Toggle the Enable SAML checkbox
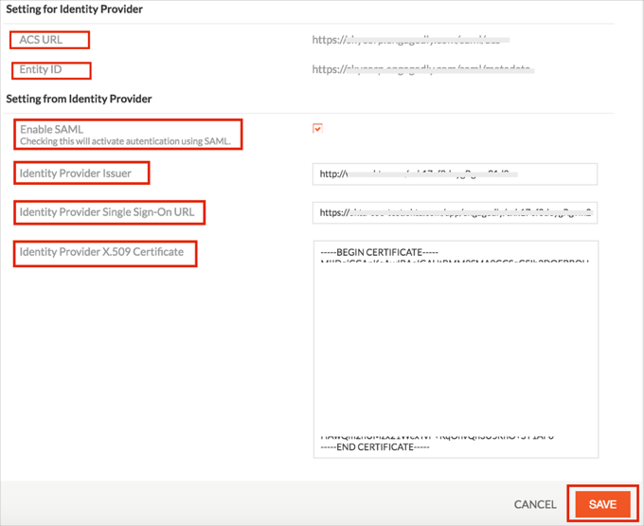Image resolution: width=644 pixels, height=526 pixels. (x=317, y=129)
